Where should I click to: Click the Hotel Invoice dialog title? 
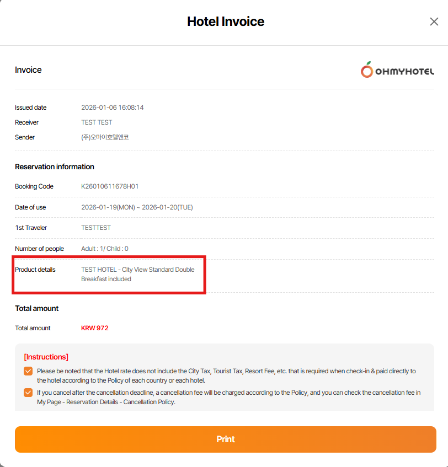click(x=226, y=22)
